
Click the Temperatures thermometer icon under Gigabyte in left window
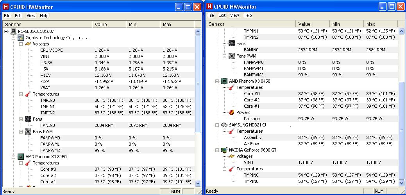pos(28,94)
